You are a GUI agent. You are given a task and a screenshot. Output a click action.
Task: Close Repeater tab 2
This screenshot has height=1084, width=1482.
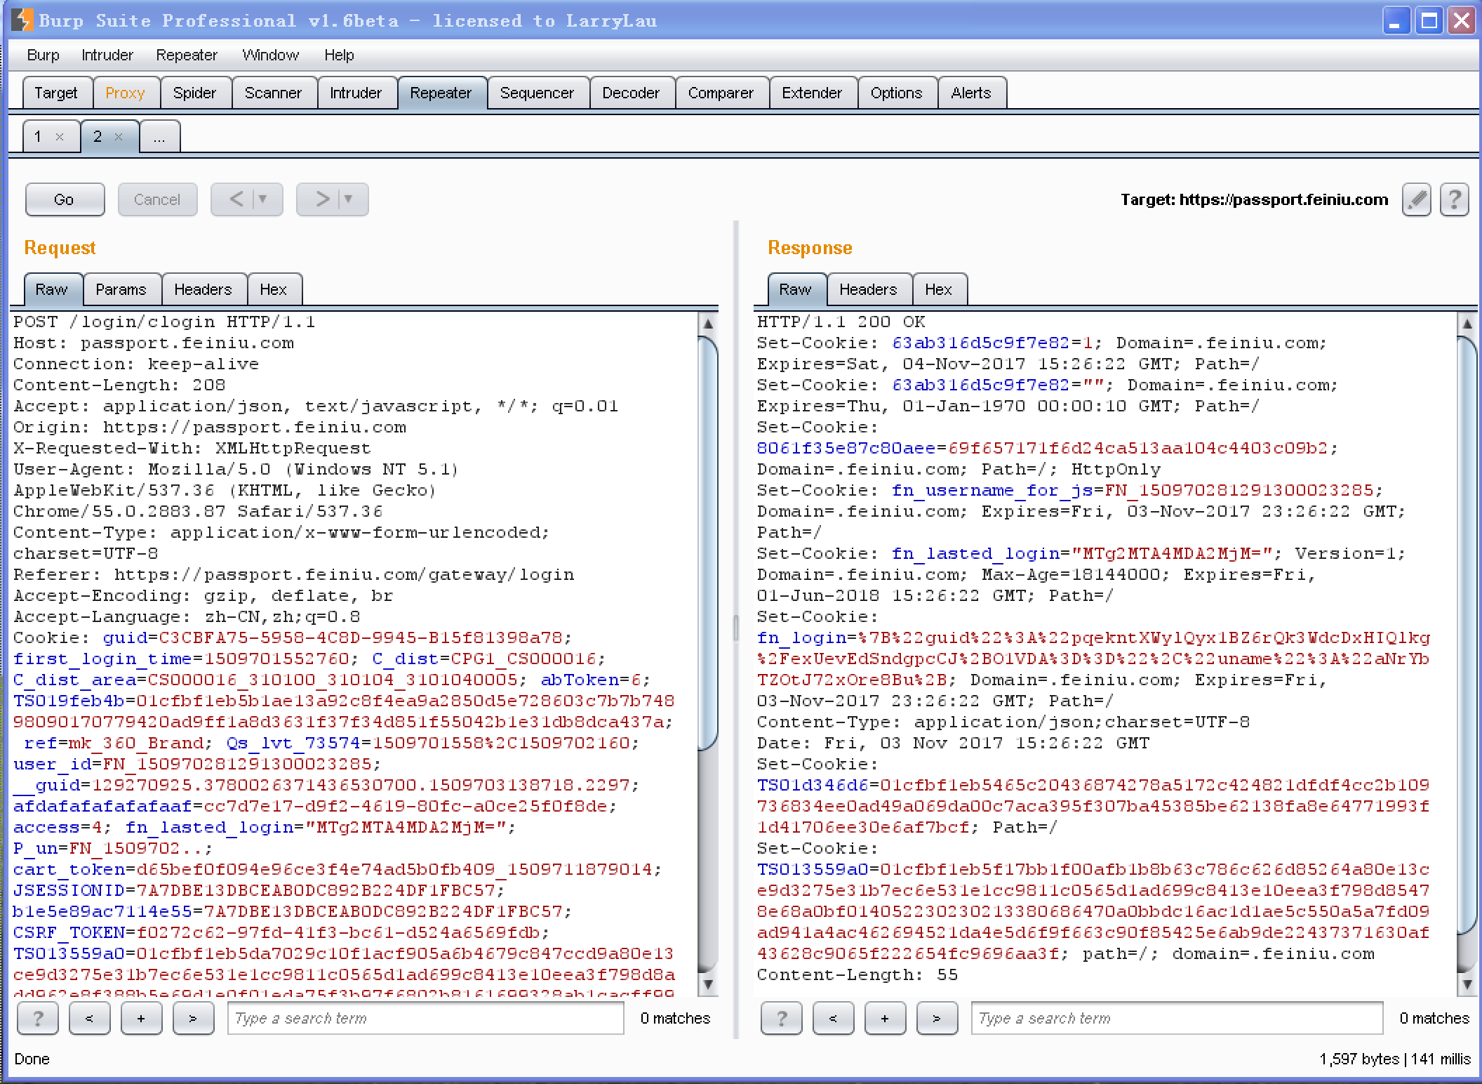pos(119,137)
